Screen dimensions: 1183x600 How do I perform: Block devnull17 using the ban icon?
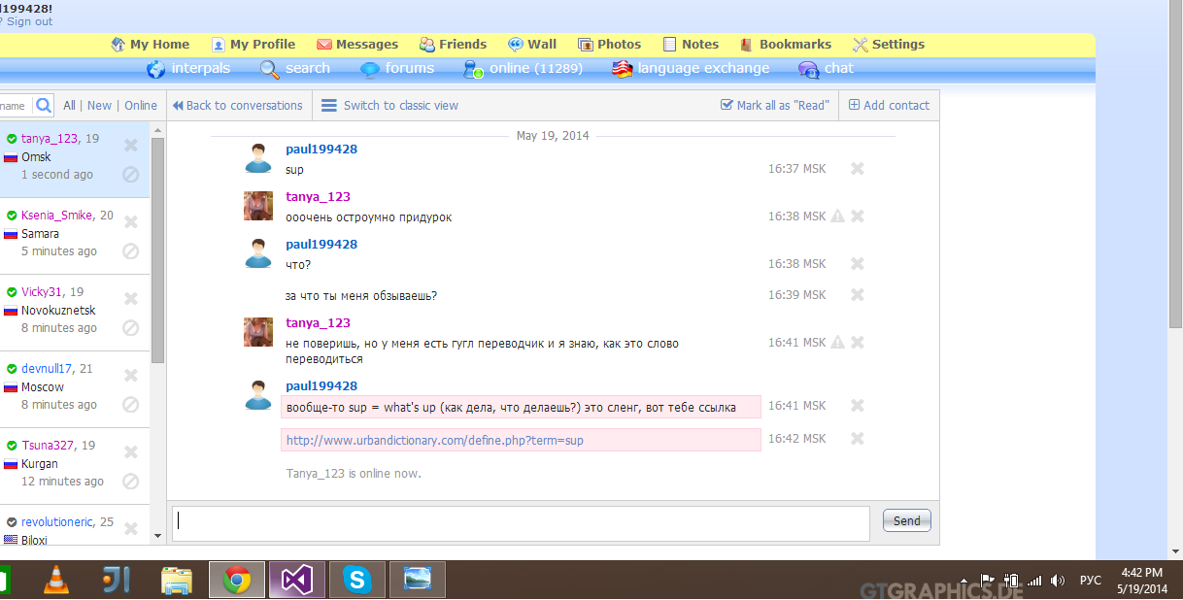coord(131,405)
